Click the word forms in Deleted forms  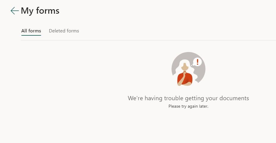73,31
